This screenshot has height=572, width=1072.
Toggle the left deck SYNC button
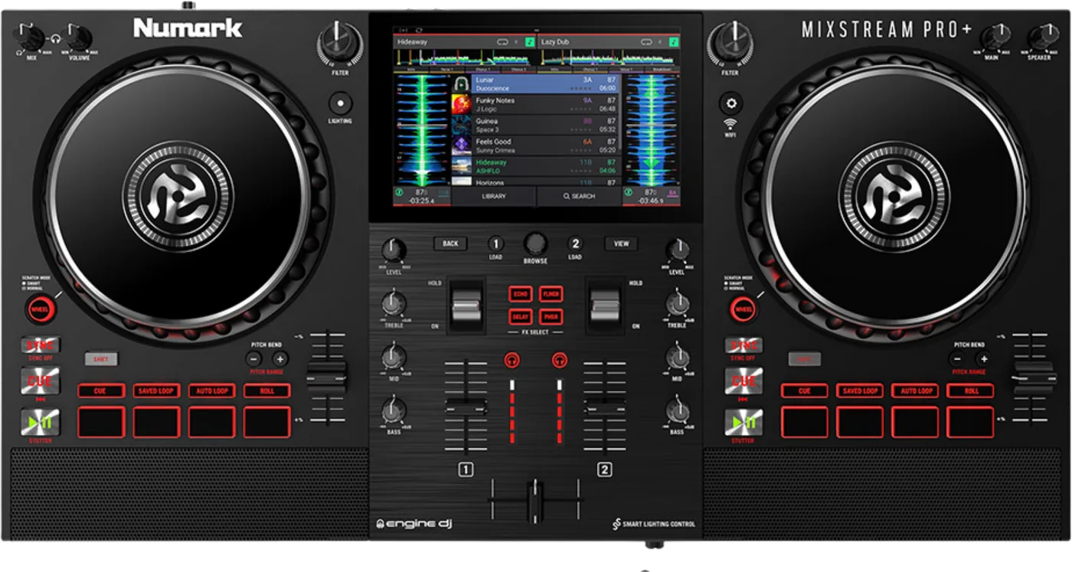40,345
